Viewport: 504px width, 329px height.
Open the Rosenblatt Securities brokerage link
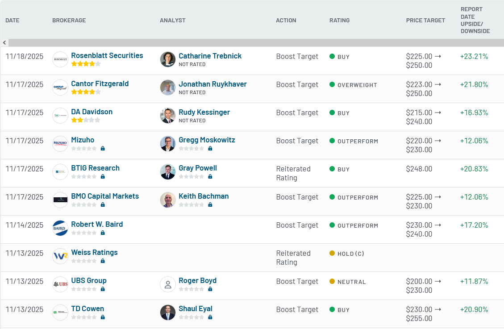(107, 56)
